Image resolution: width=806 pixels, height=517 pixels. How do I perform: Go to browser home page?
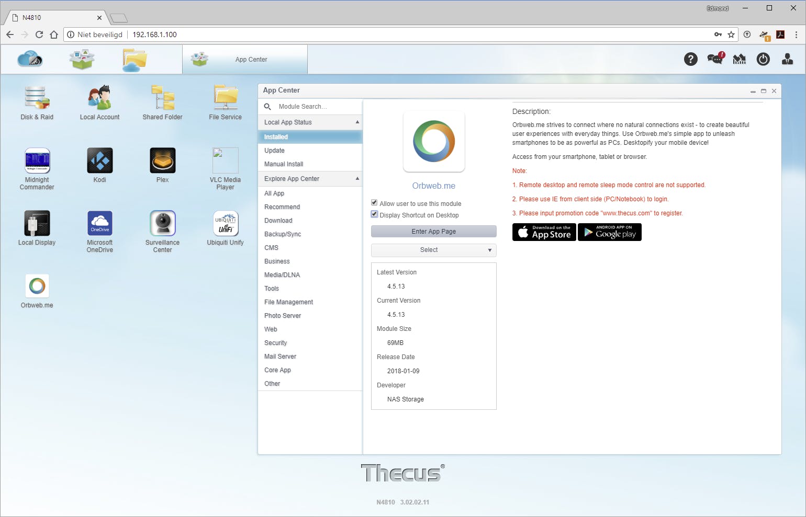pos(53,35)
